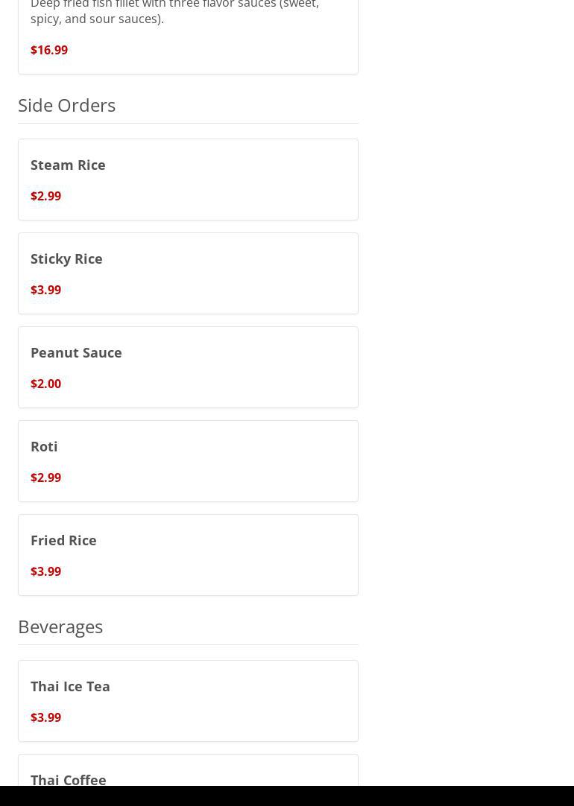Click the black bar at the page bottom
This screenshot has width=574, height=806.
(x=287, y=796)
